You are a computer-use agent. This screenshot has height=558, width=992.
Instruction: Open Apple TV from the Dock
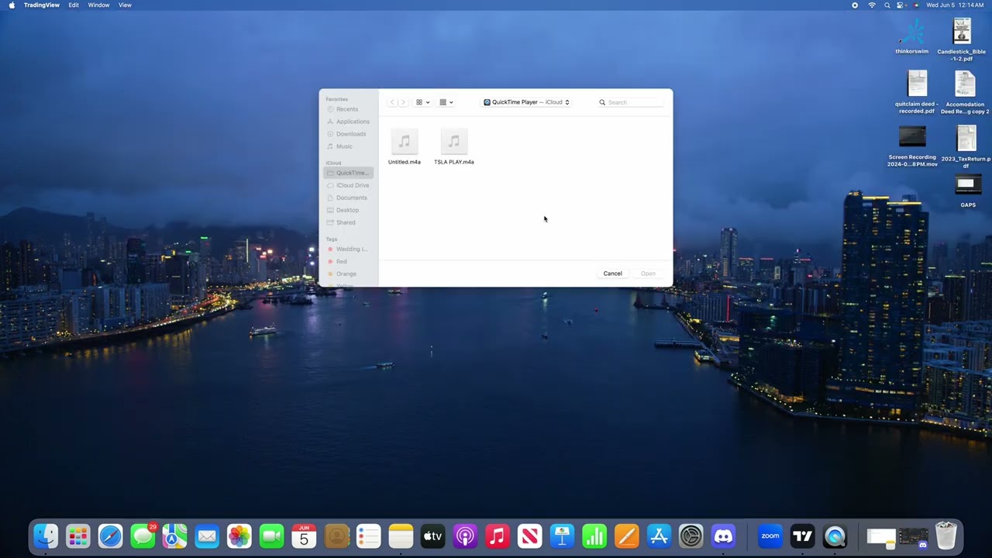[432, 536]
